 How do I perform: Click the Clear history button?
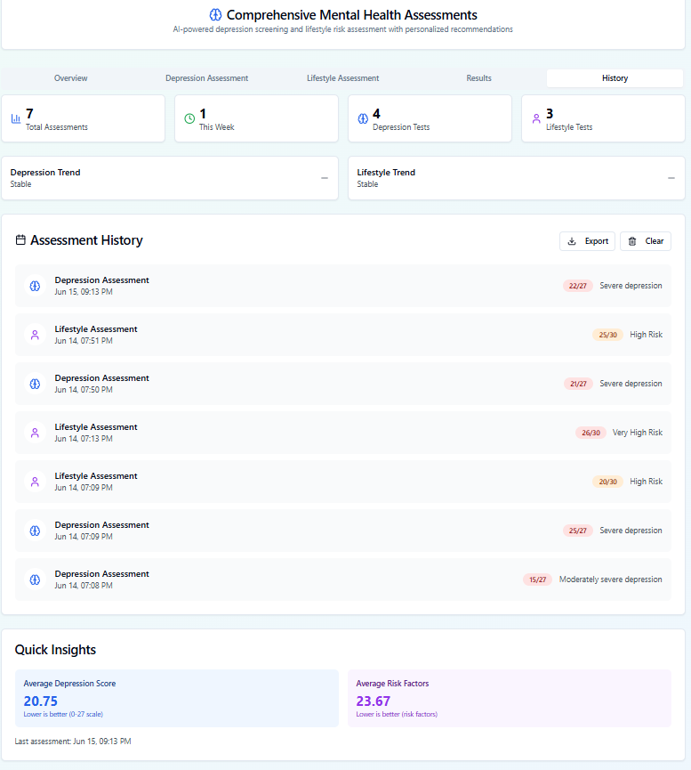646,240
